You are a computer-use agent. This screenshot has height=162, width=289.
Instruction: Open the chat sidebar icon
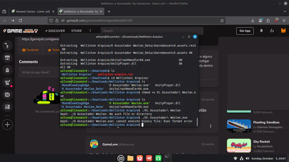(7, 94)
